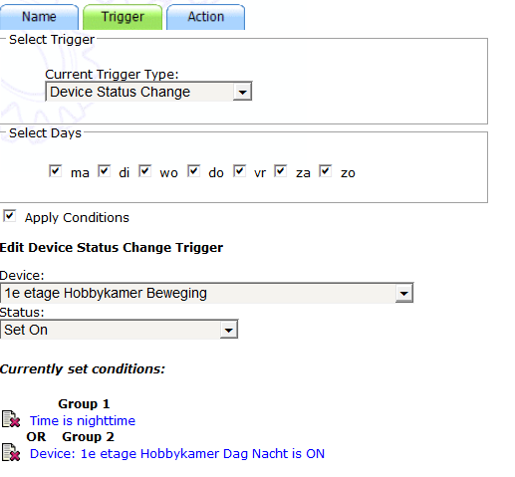Delete the 'Time is nighttime' condition

(11, 419)
